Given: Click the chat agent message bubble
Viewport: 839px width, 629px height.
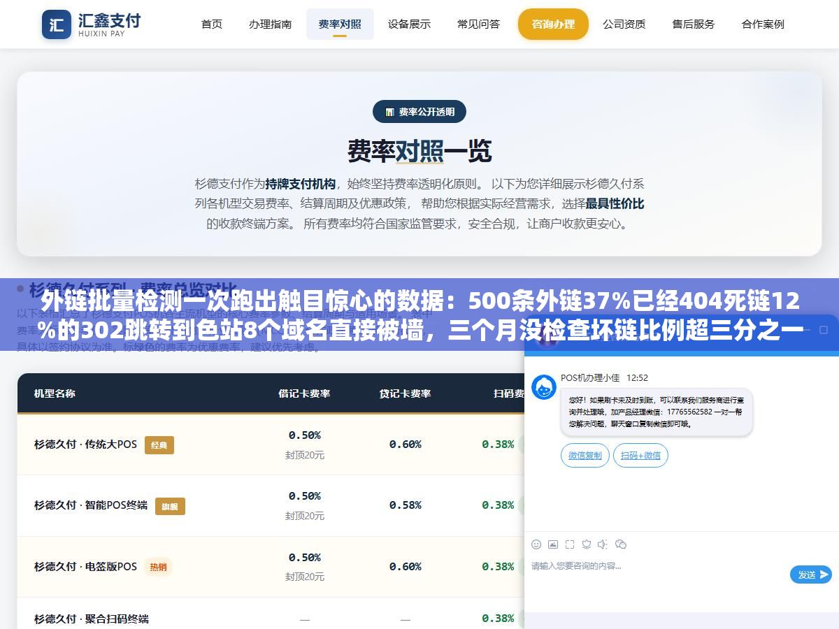Looking at the screenshot, I should tap(657, 412).
